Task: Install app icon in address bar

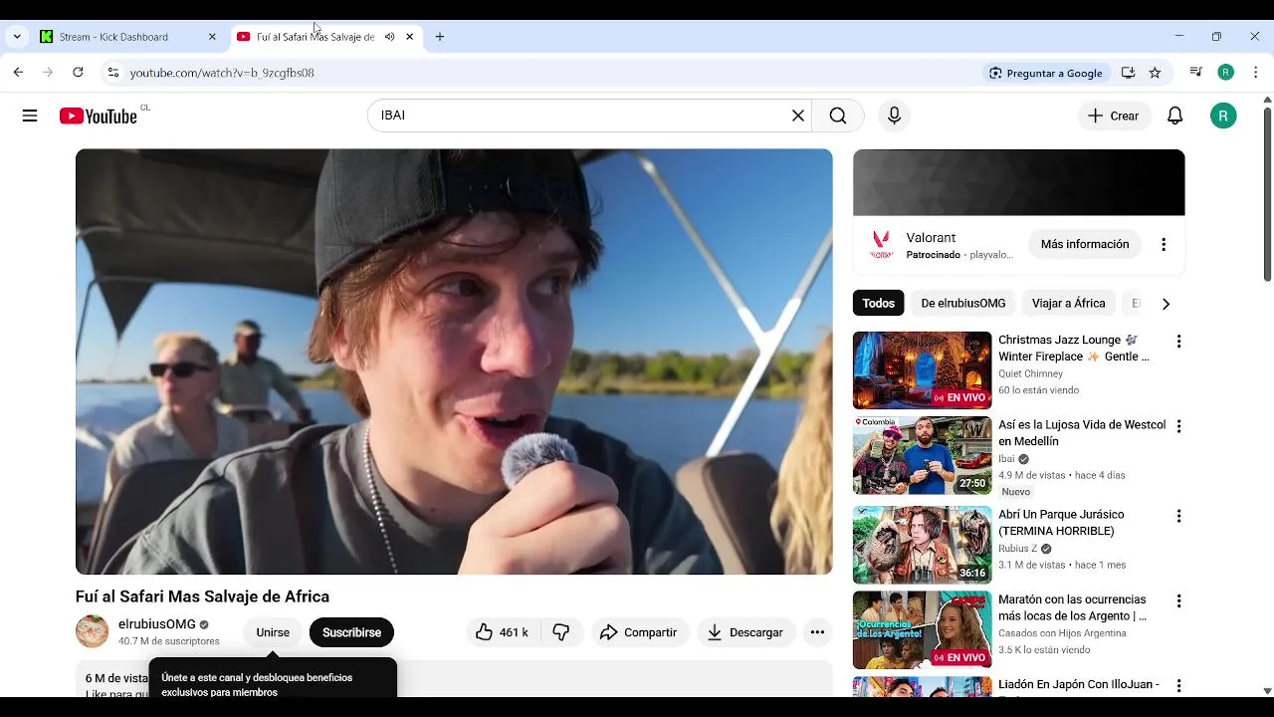Action: [x=1128, y=73]
